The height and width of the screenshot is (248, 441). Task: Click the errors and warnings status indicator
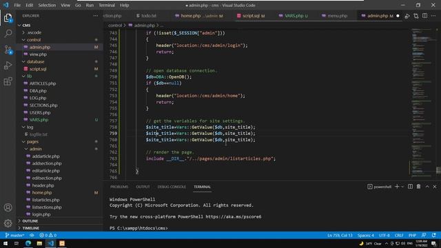point(48,235)
